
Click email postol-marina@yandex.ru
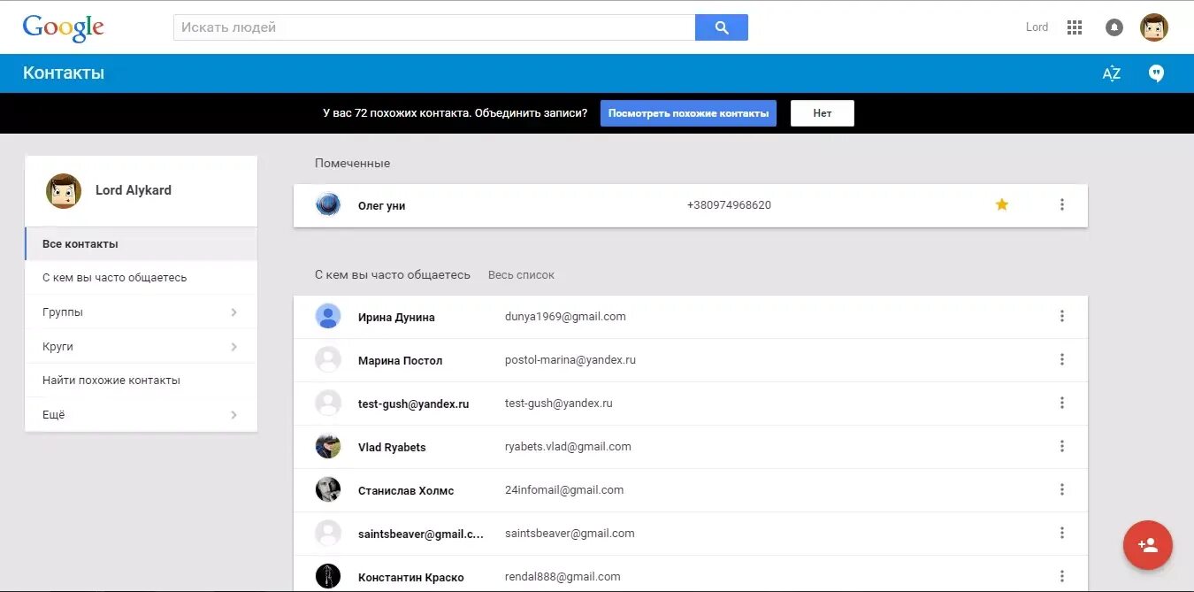pos(570,359)
